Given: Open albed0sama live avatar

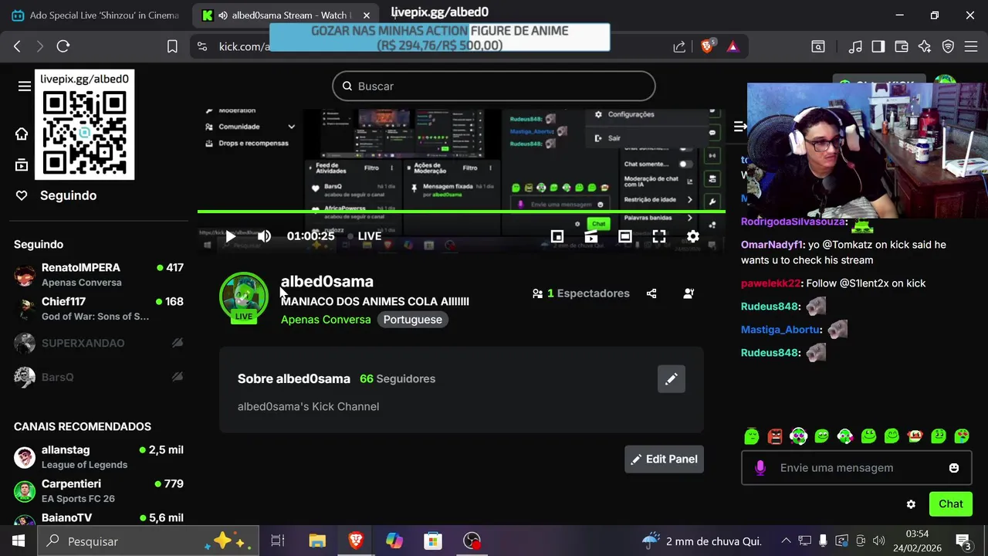Looking at the screenshot, I should (244, 297).
